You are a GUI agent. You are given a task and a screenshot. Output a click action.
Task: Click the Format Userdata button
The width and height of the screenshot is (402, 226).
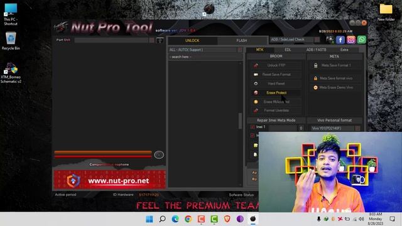pos(276,110)
